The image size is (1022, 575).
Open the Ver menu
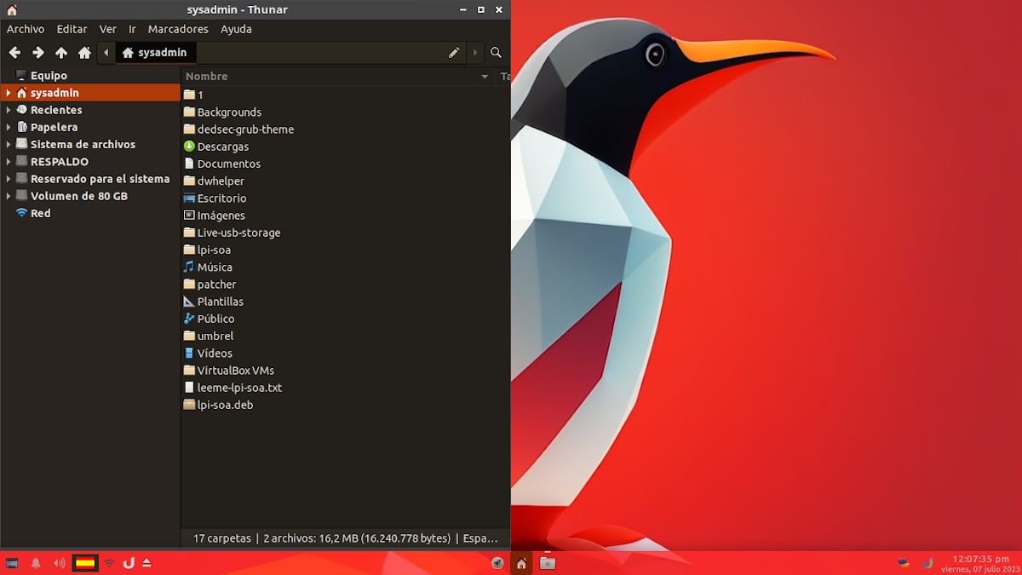(108, 29)
